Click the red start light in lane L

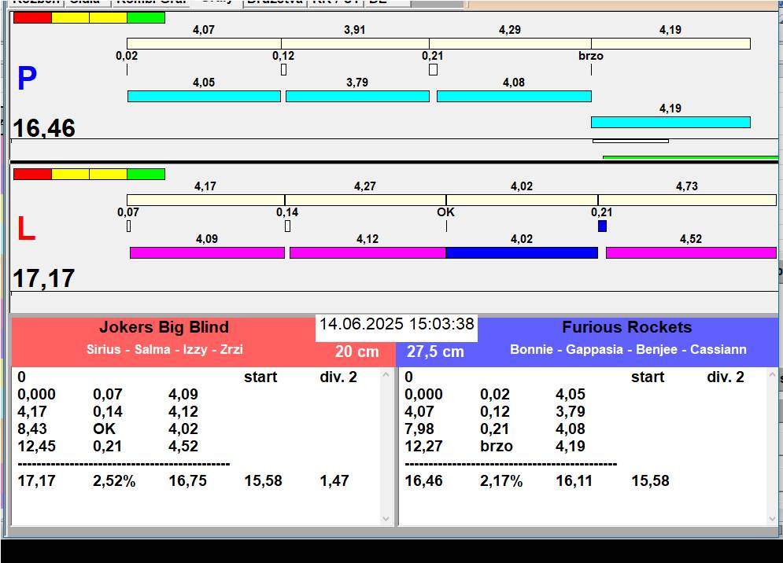pos(32,174)
